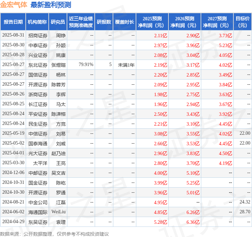Click the 研究员 column header
Viewport: 252px width, 237px height.
pyautogui.click(x=58, y=22)
